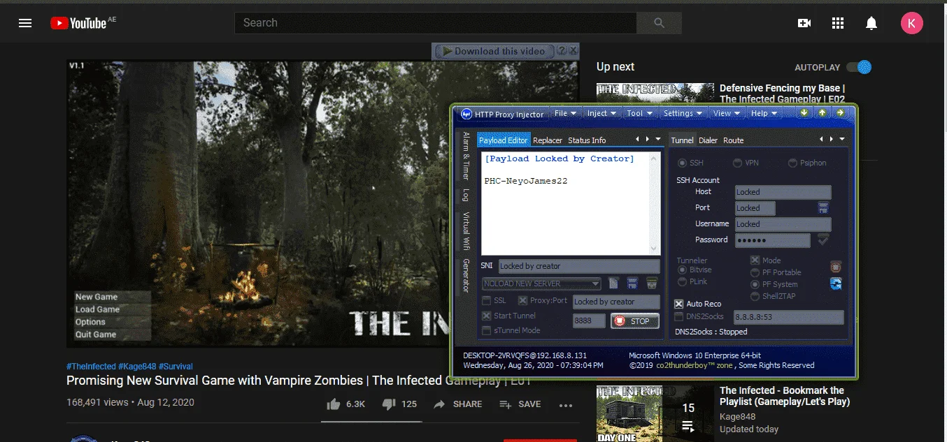Click the checkmark icon beside the Password field
Screen dimensions: 947x442
point(823,240)
